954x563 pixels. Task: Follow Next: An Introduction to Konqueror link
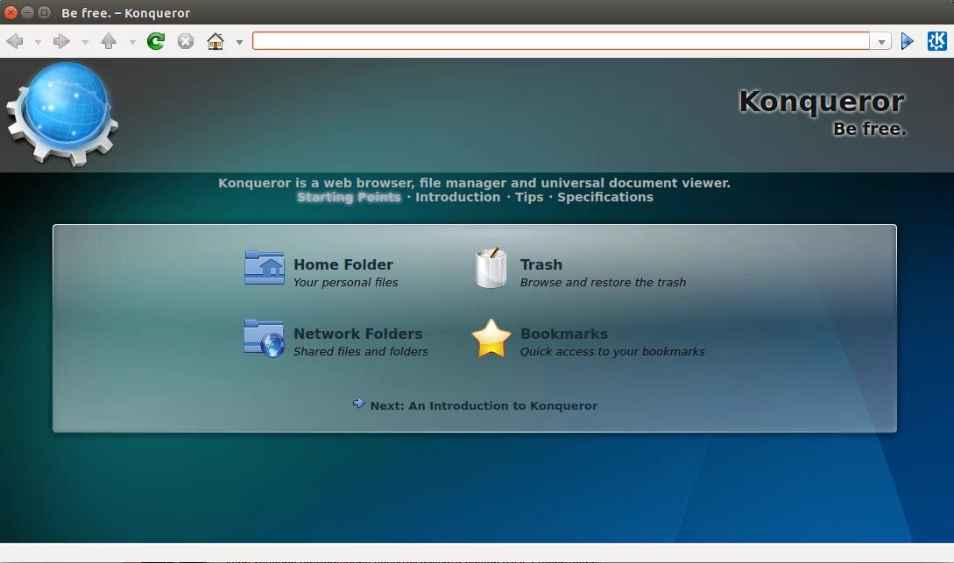click(x=484, y=405)
